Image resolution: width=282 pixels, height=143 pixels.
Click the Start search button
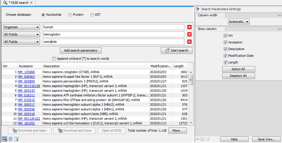point(177,50)
